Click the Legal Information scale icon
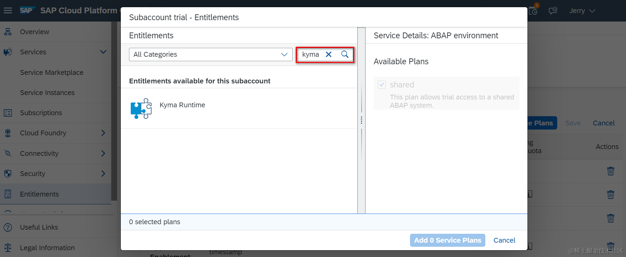This screenshot has width=626, height=257. tap(8, 248)
